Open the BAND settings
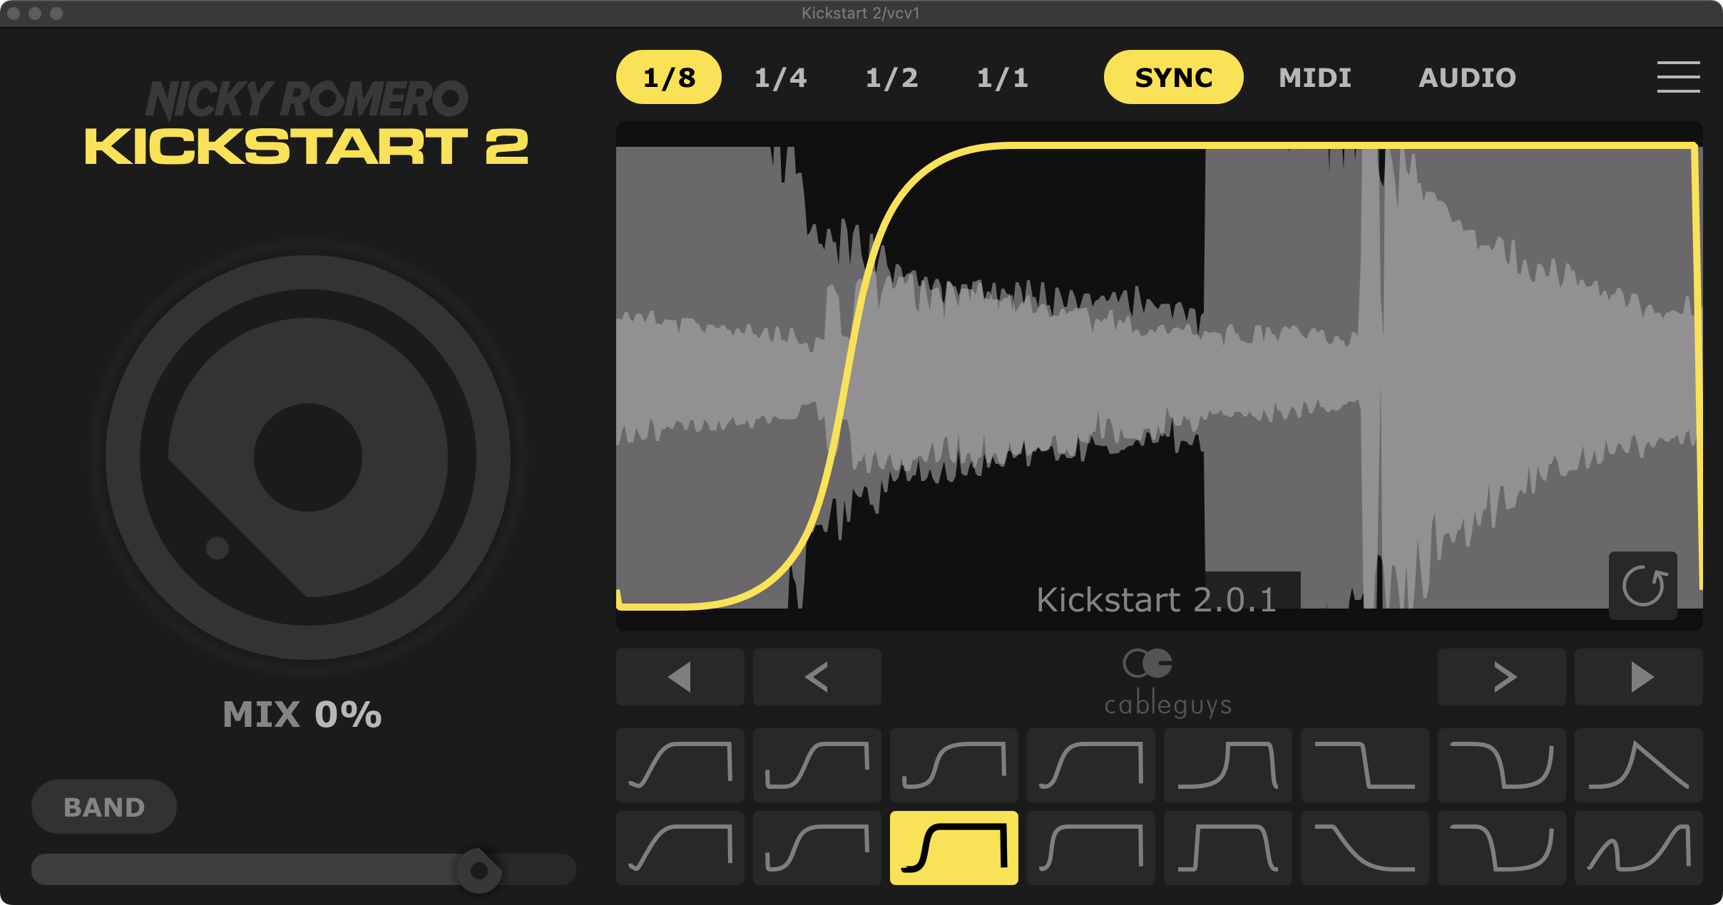 [103, 806]
